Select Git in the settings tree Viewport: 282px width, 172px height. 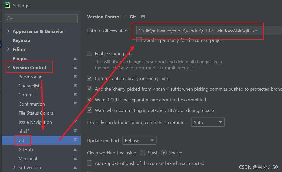21,140
